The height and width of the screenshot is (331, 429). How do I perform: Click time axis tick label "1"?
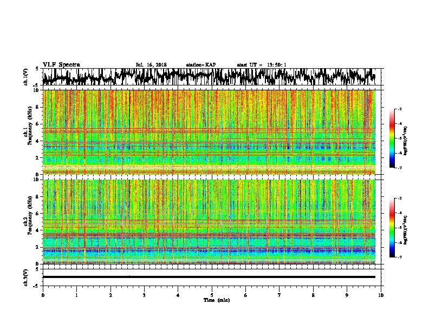click(76, 295)
